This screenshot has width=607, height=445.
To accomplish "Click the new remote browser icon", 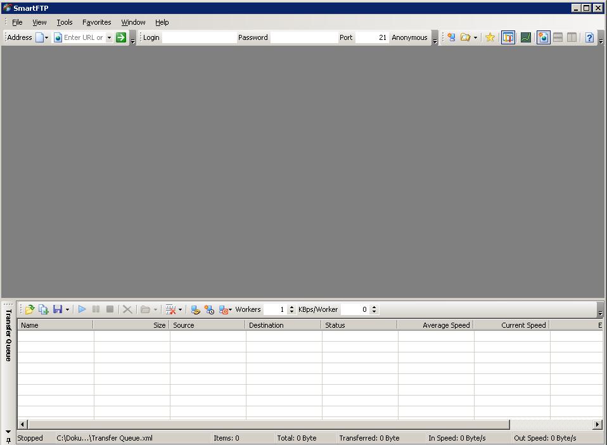I will [450, 37].
